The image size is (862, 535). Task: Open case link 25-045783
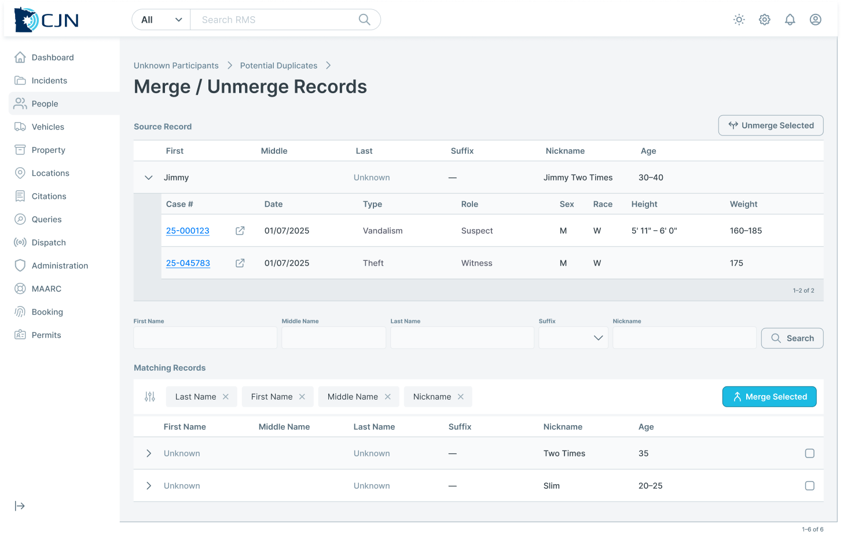pos(188,263)
